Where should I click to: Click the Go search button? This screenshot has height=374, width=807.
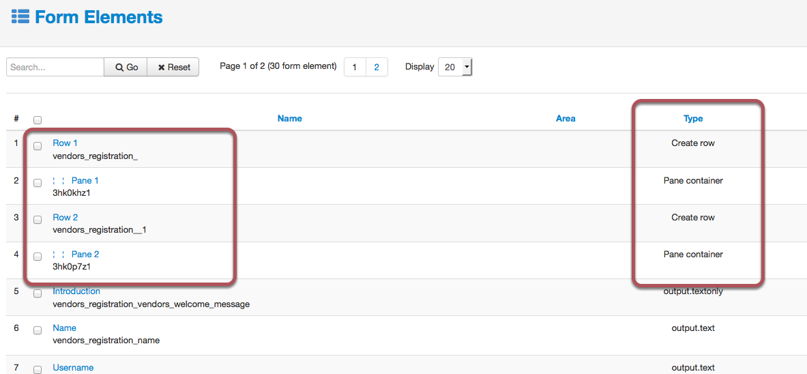126,67
